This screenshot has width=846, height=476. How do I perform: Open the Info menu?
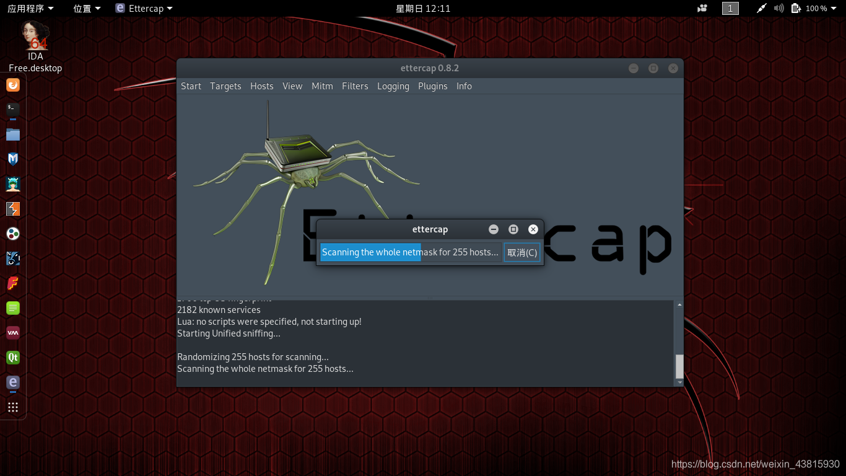(464, 86)
